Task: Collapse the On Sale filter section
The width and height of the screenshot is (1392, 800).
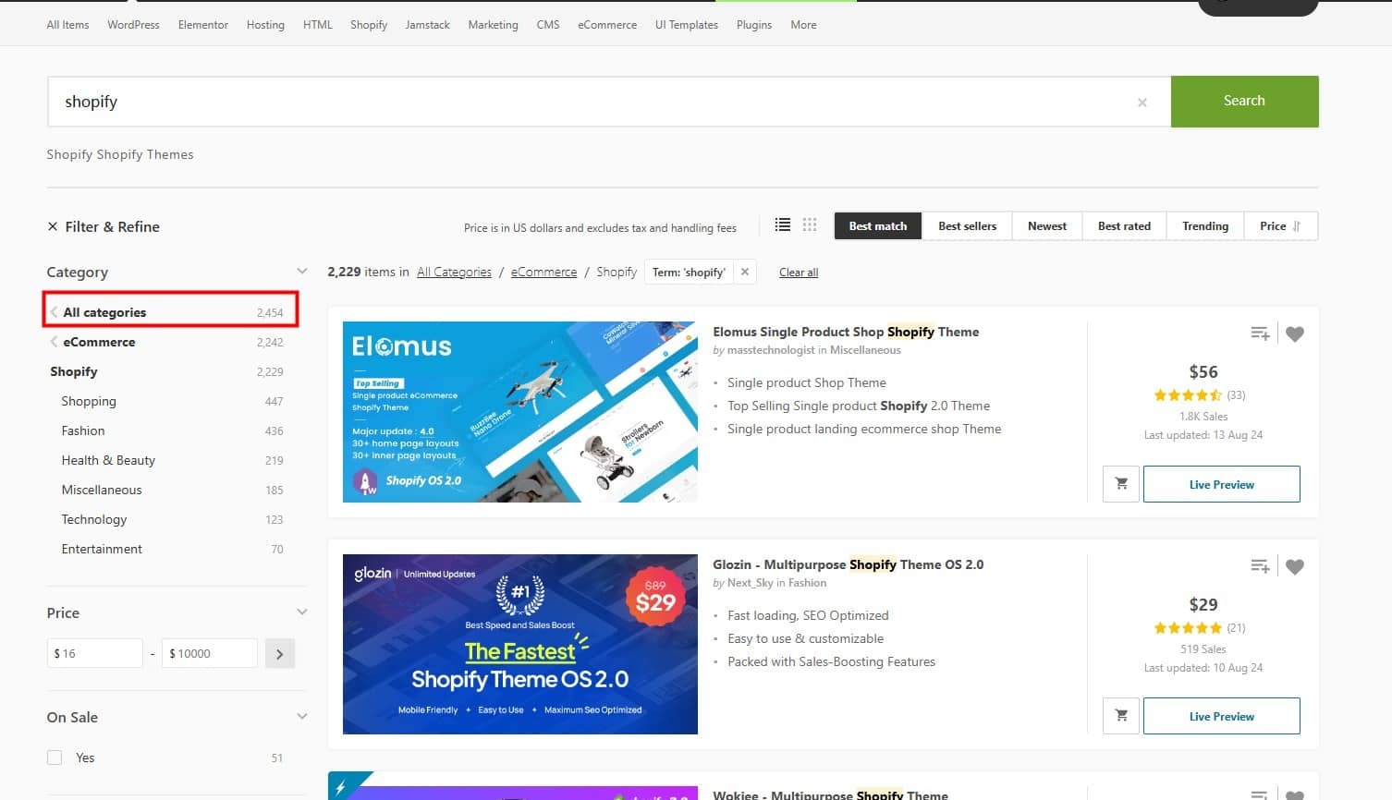Action: tap(301, 717)
